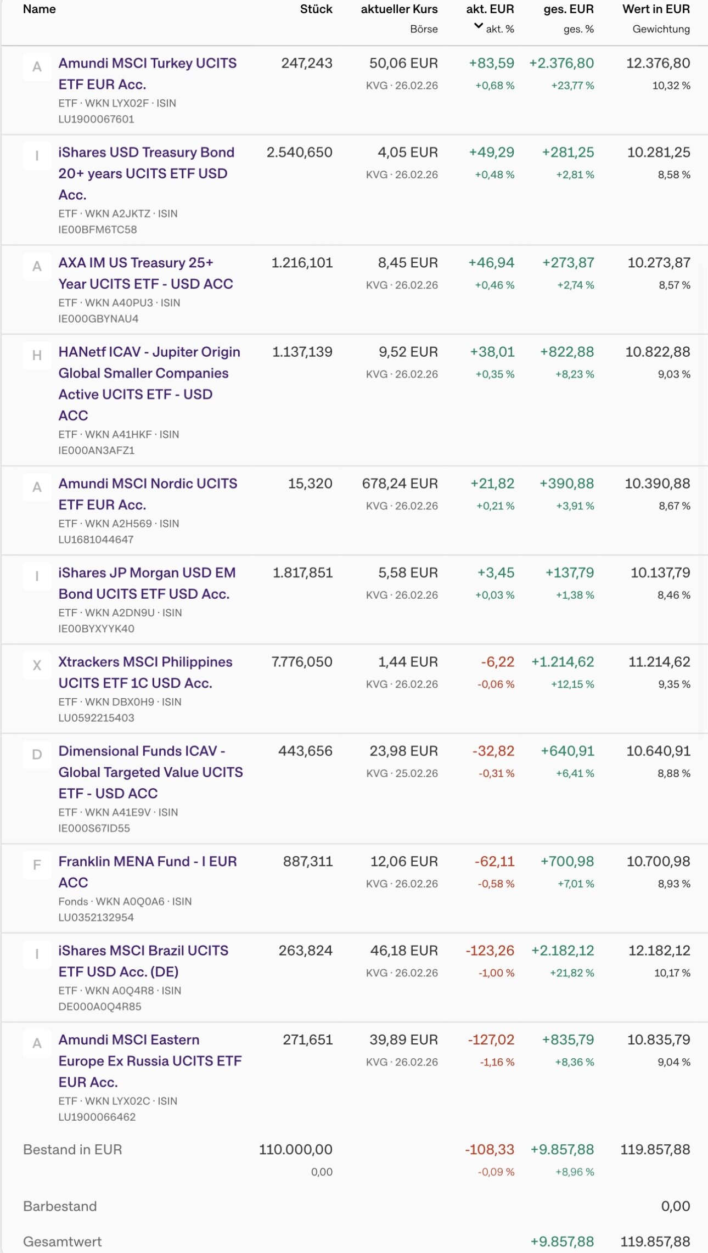
Task: Click the Amundi MSCI Nordic letter icon
Action: tap(37, 487)
